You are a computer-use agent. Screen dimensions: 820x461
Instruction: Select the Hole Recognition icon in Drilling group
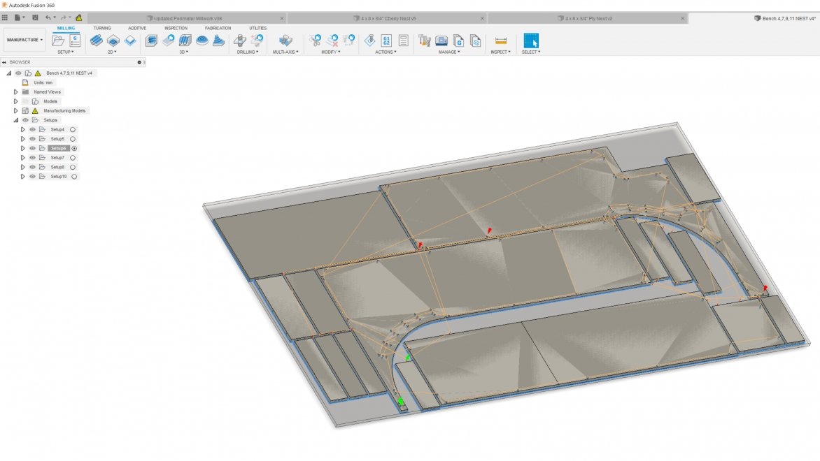coord(257,41)
